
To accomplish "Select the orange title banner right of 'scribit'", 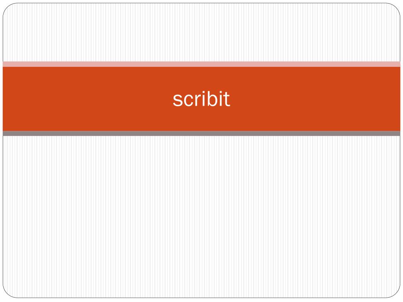I will click(x=315, y=99).
